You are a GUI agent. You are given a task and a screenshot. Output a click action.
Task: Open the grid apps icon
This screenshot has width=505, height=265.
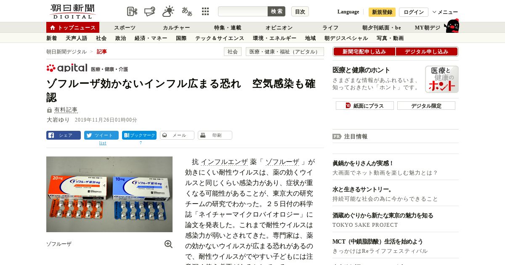point(205,11)
